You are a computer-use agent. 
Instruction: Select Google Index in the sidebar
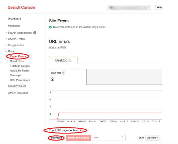[16, 45]
